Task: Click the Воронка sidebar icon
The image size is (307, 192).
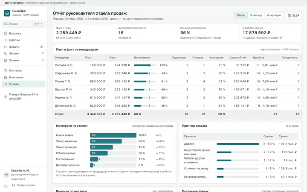Action: pos(6,33)
